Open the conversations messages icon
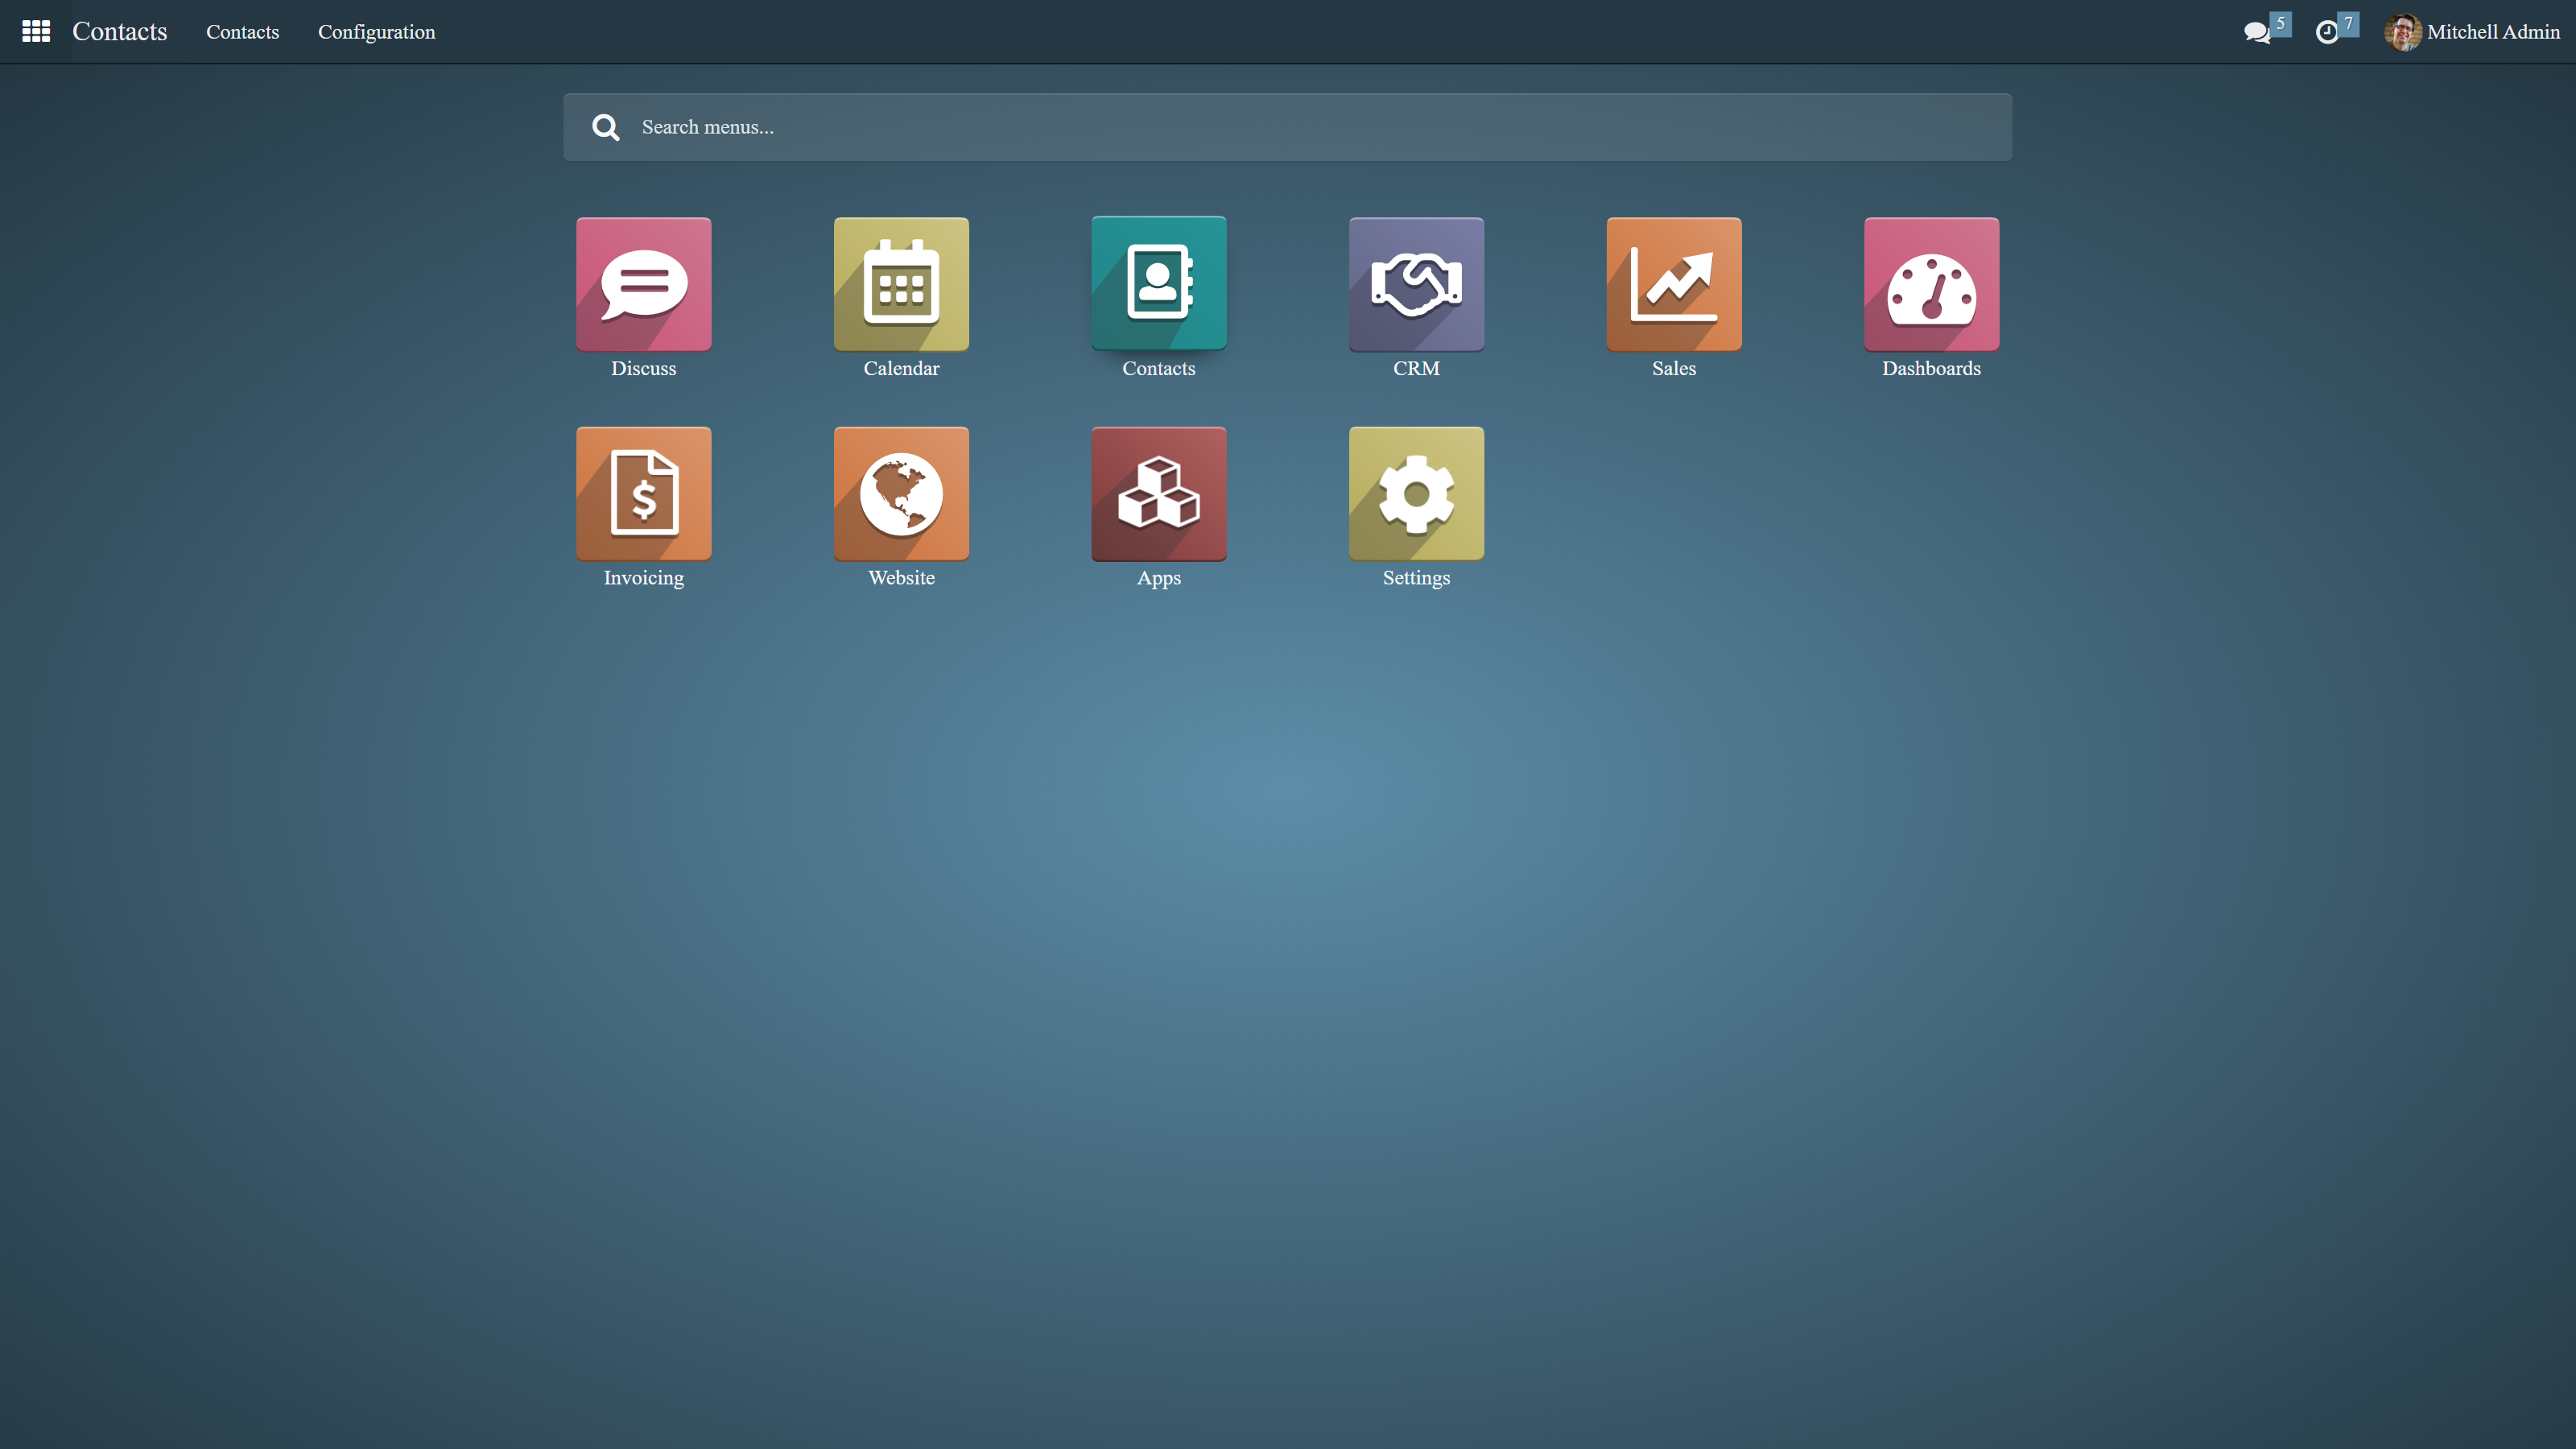The width and height of the screenshot is (2576, 1449). [x=2257, y=32]
